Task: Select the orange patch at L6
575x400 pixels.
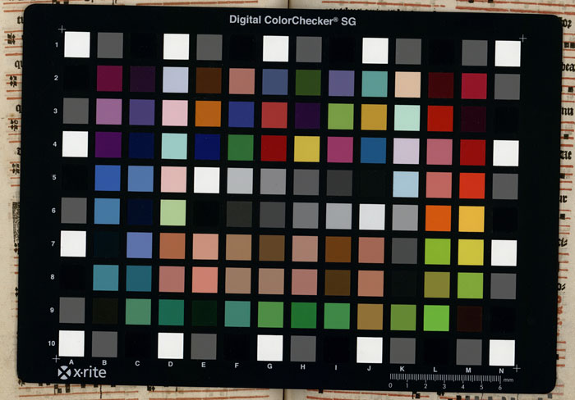Action: click(438, 219)
